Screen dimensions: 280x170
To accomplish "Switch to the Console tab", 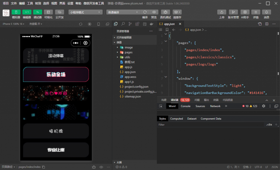I will coord(186,106).
